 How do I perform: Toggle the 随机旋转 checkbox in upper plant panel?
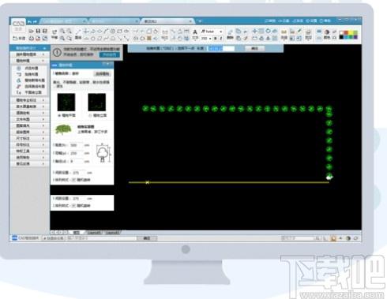click(x=73, y=180)
